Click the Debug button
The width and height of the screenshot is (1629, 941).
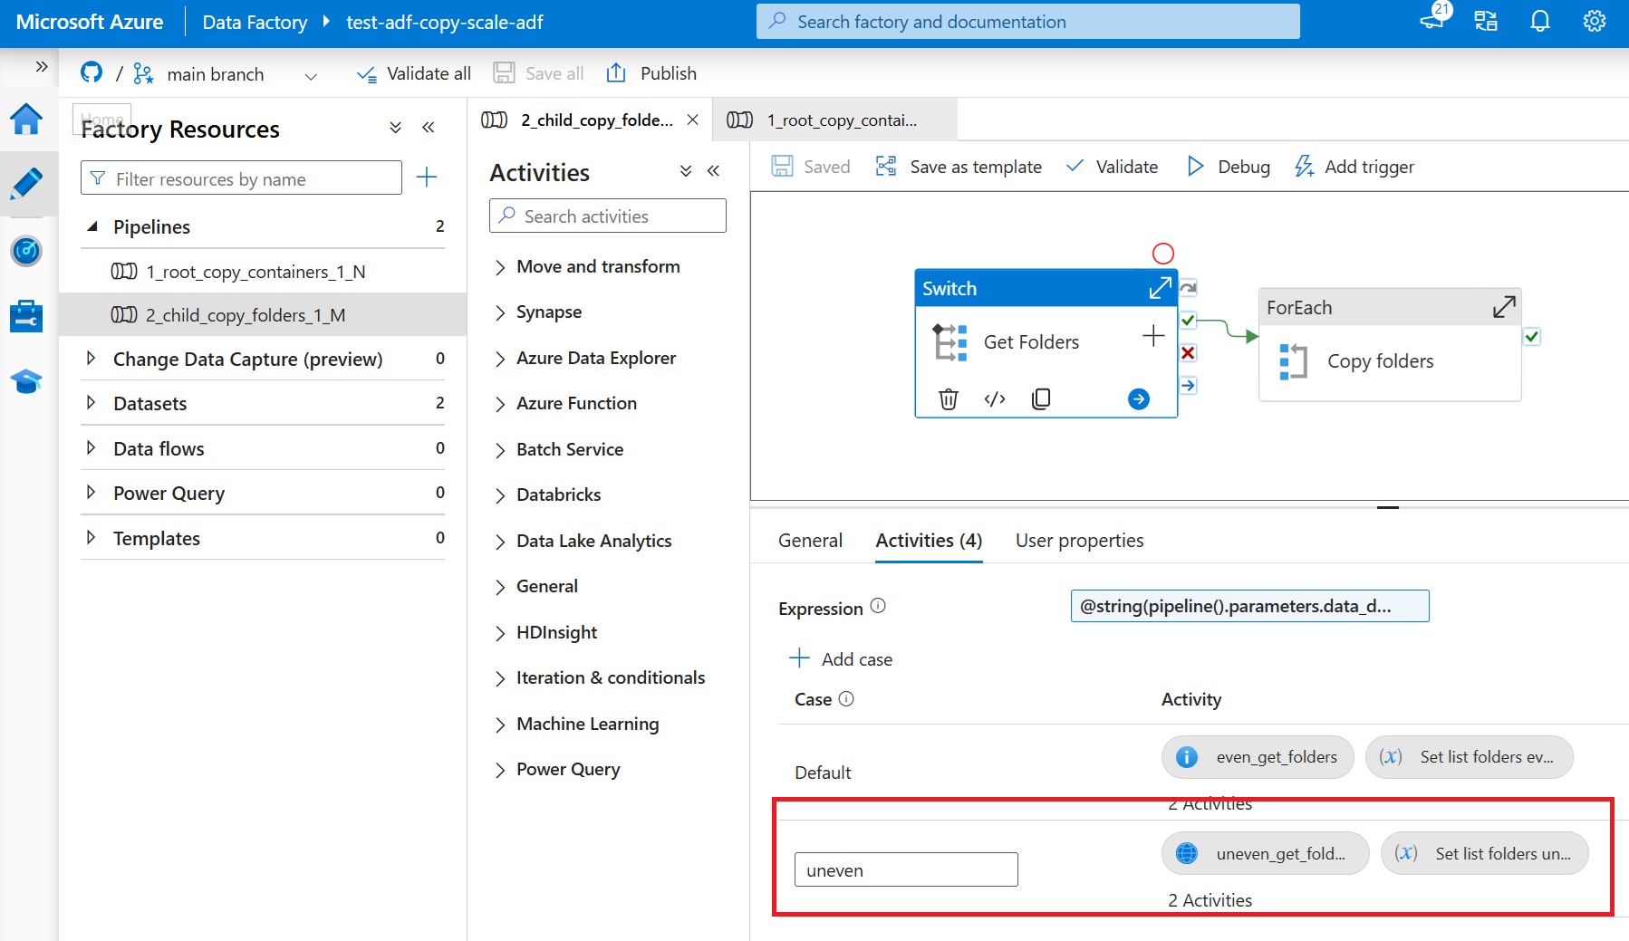(1229, 167)
